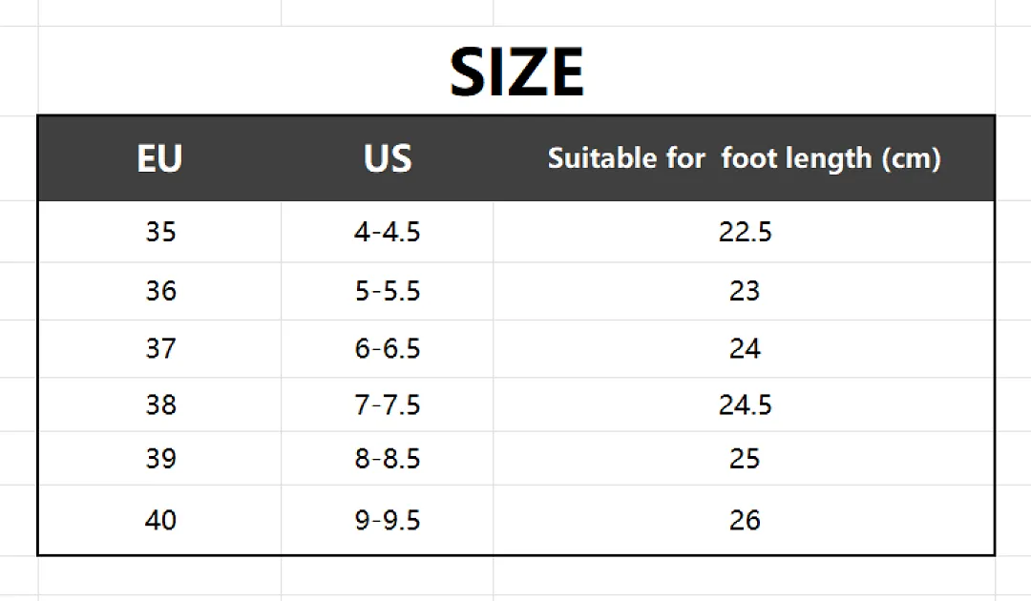Click the EU size 40 cell
Viewport: 1031px width, 601px height.
(x=159, y=520)
